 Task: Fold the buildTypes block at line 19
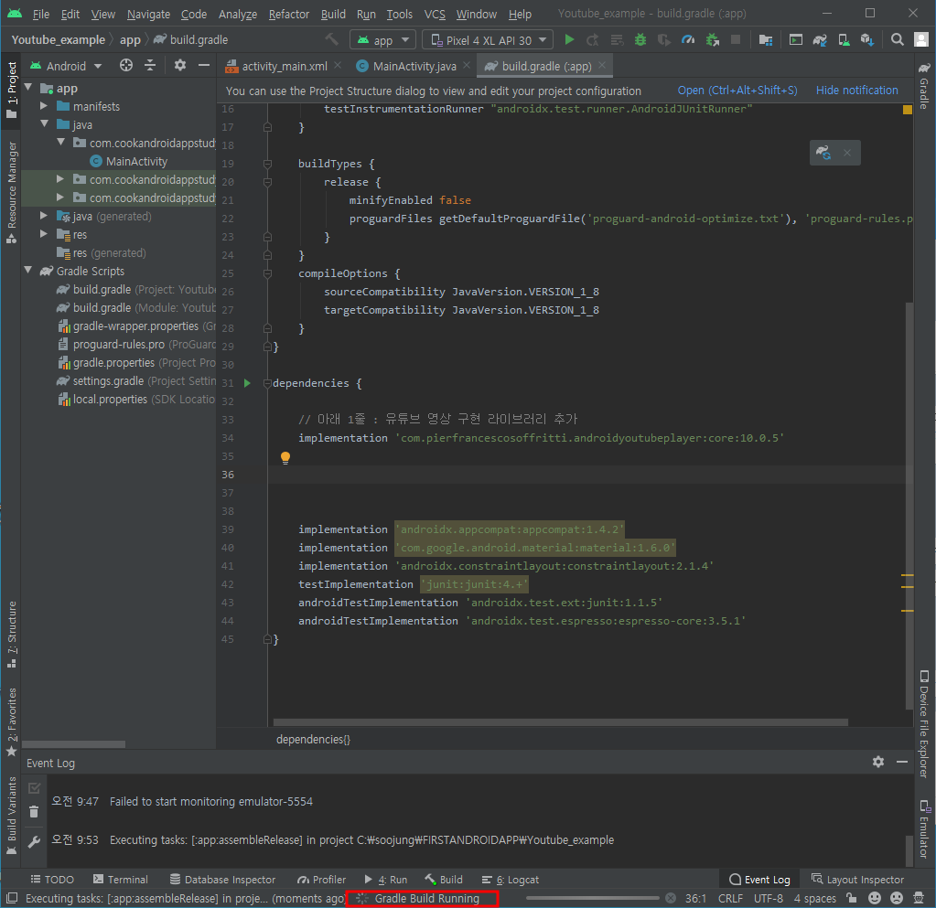tap(267, 164)
